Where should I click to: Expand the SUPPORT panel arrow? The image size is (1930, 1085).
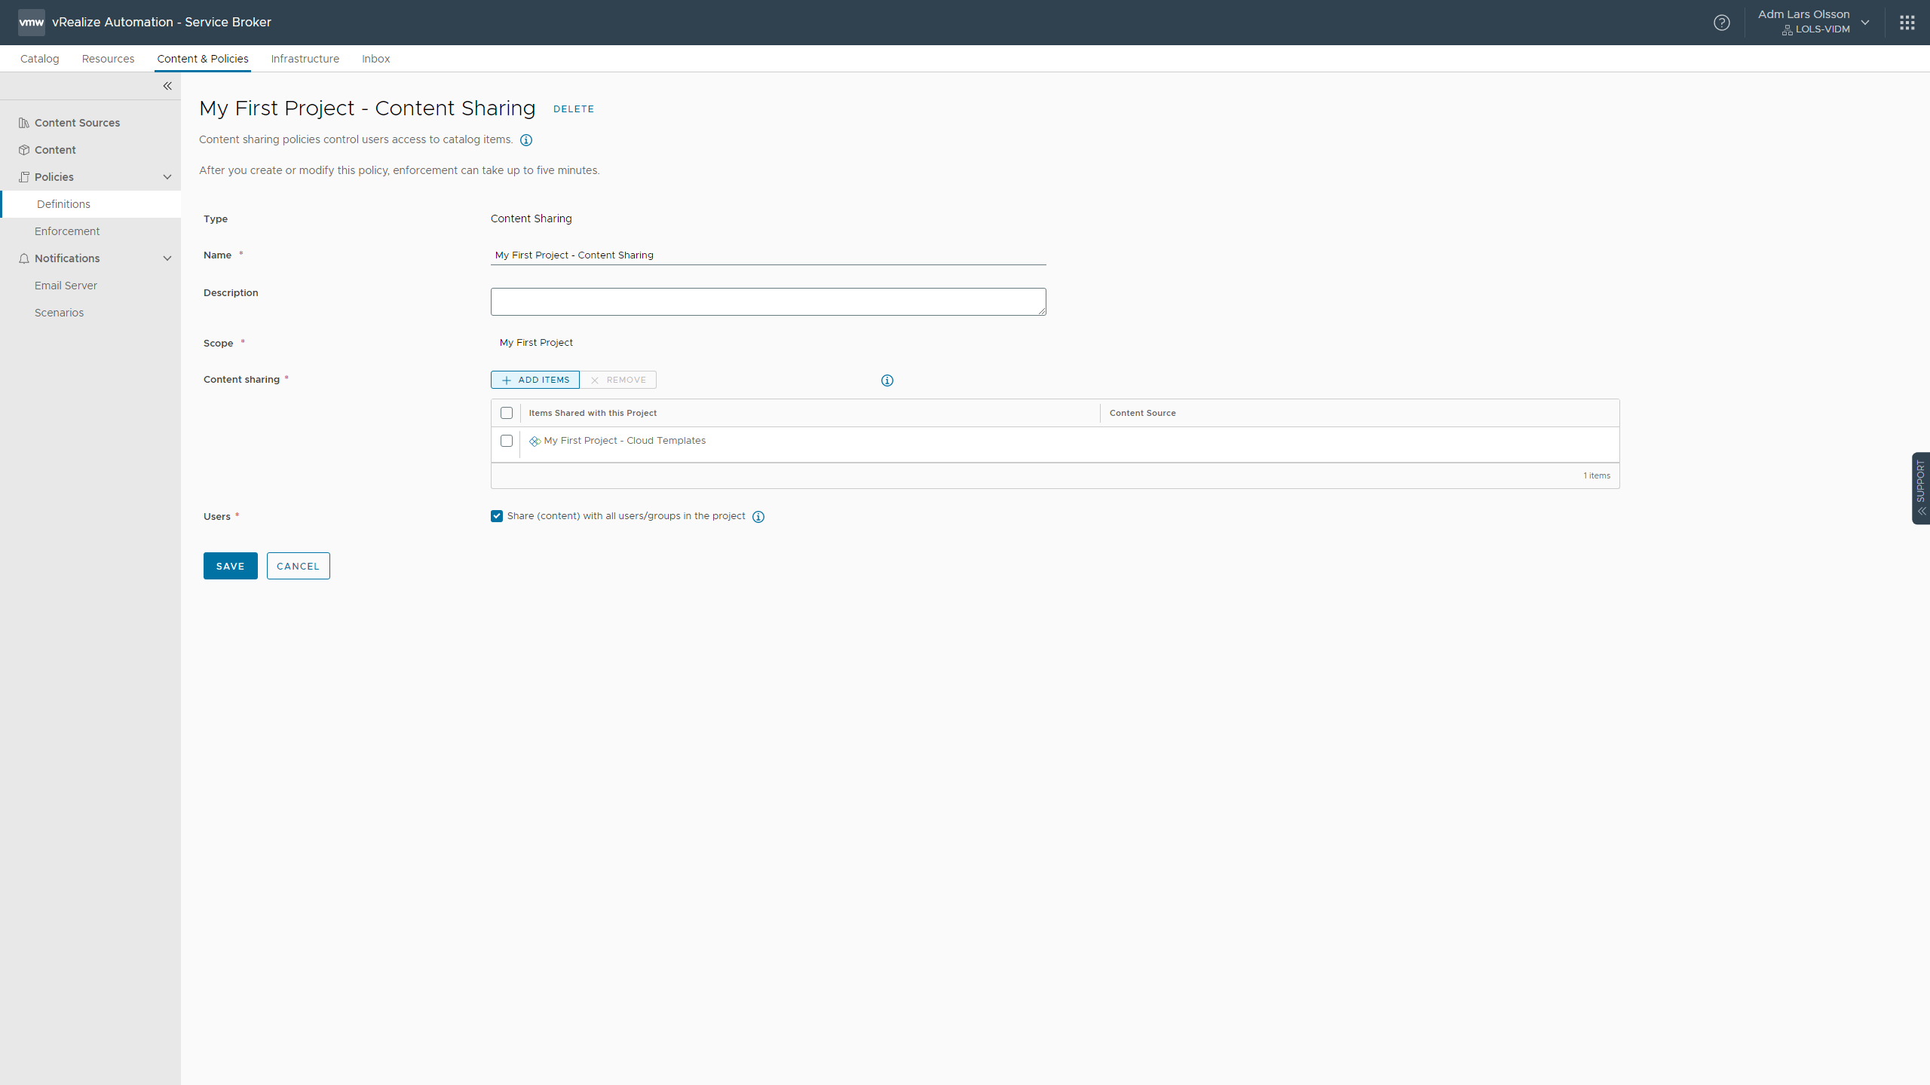click(1922, 512)
